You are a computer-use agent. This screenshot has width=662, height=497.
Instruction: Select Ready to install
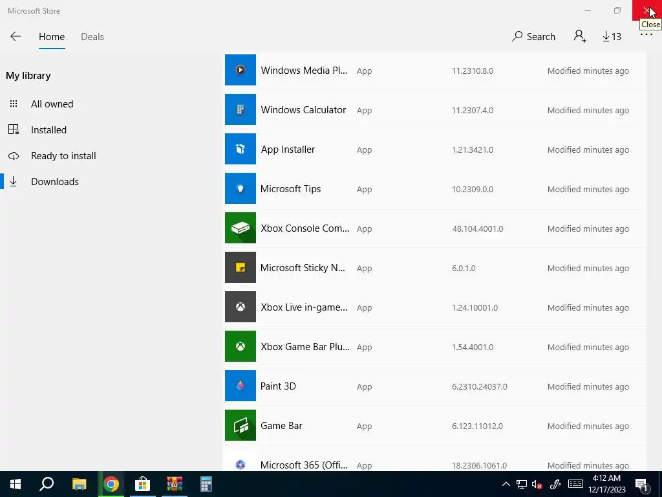(x=63, y=155)
